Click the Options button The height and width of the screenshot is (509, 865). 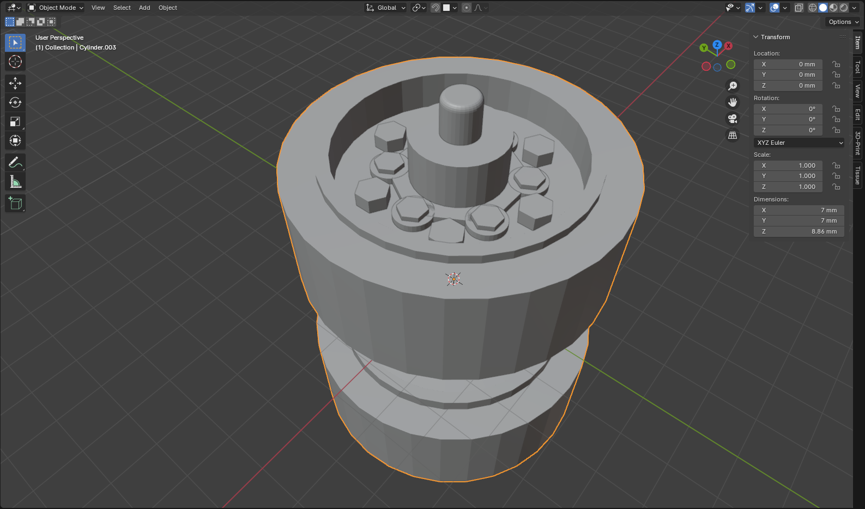[843, 22]
